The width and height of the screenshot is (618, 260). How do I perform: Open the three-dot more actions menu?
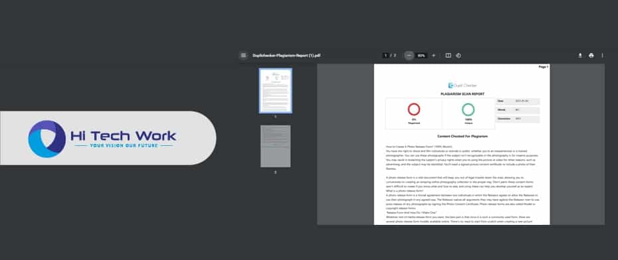click(602, 56)
